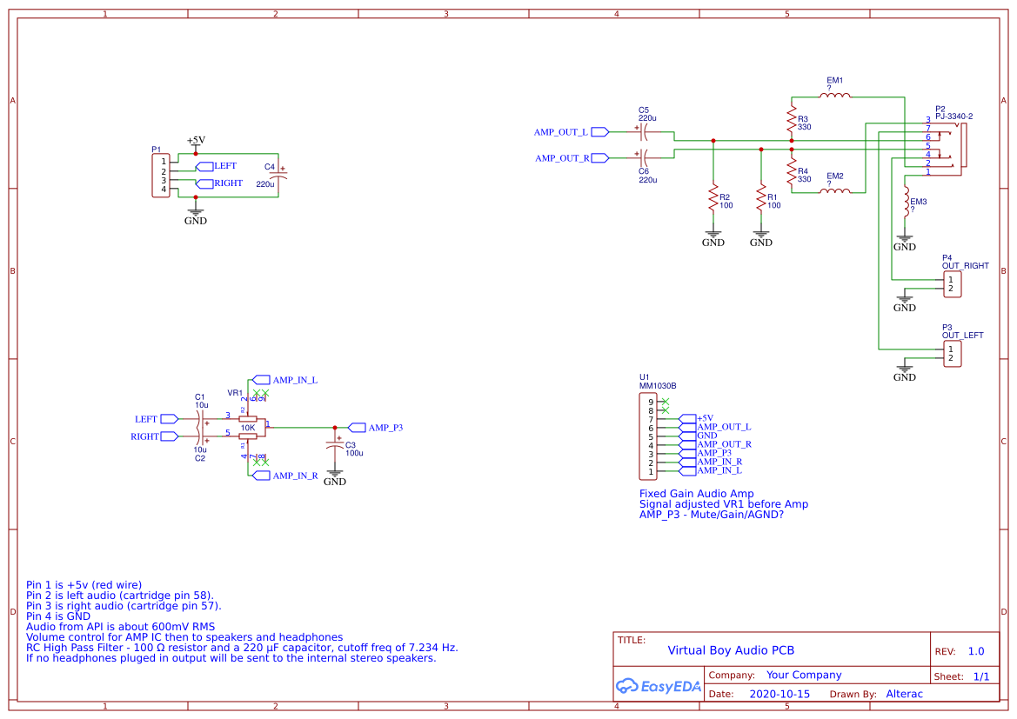1017x719 pixels.
Task: Click capacitor C2 10u symbol
Action: pos(201,437)
